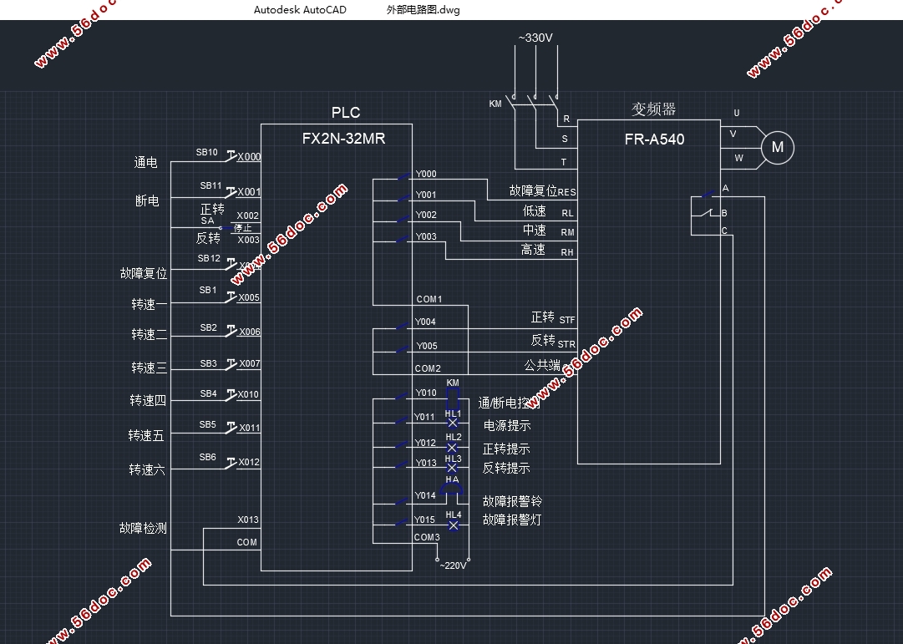
Task: Click the SB1 pushbutton contact symbol
Action: pyautogui.click(x=231, y=297)
